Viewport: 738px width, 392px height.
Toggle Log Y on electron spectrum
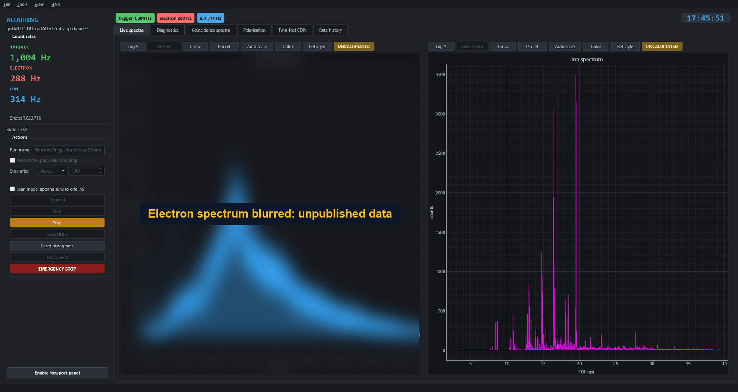(133, 47)
